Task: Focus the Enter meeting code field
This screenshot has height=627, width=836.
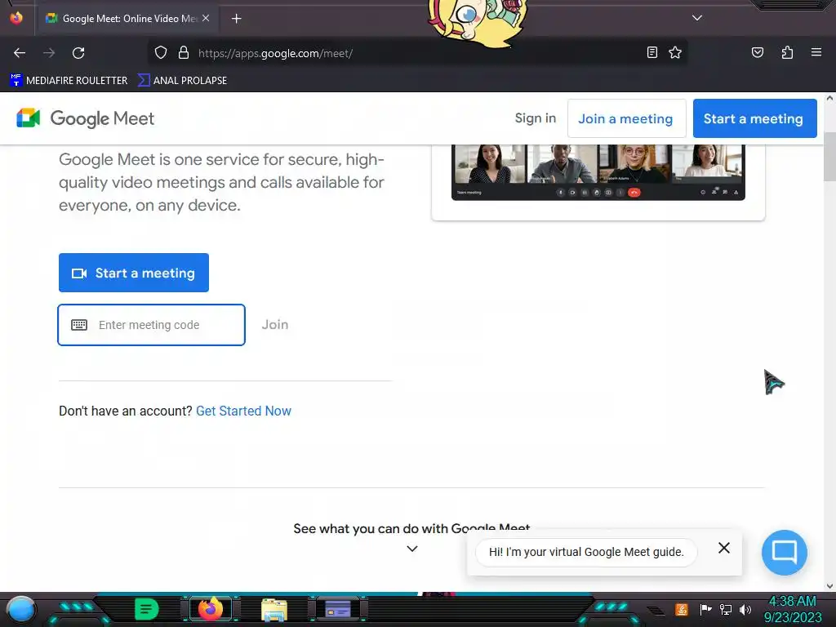Action: [151, 325]
